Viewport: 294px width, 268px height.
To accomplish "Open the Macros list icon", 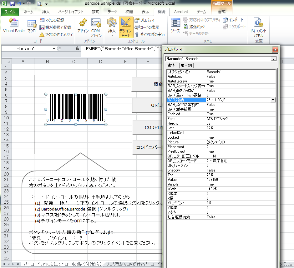I will tap(32, 26).
